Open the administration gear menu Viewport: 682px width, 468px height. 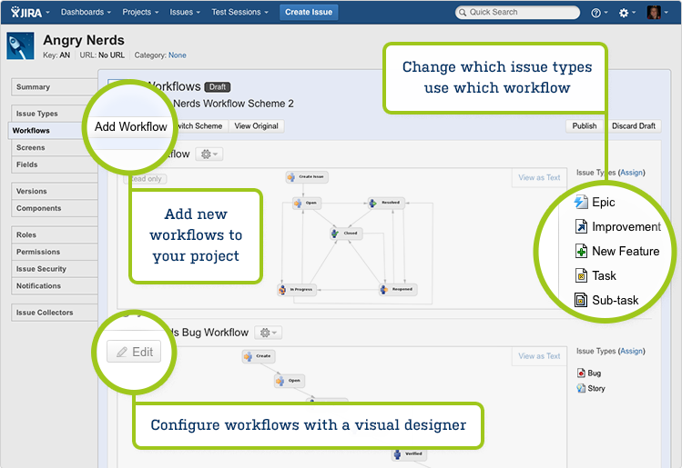[626, 13]
